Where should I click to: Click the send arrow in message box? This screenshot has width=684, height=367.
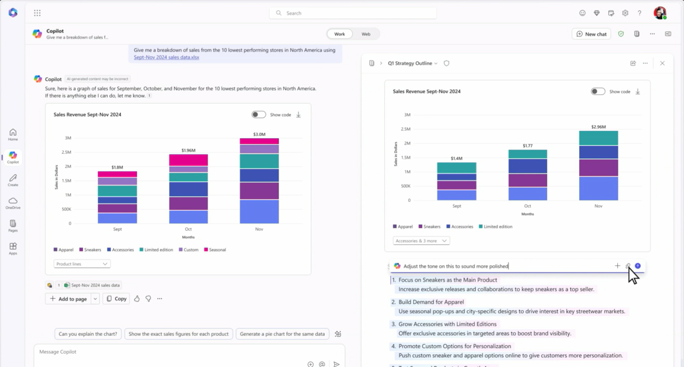pos(336,364)
